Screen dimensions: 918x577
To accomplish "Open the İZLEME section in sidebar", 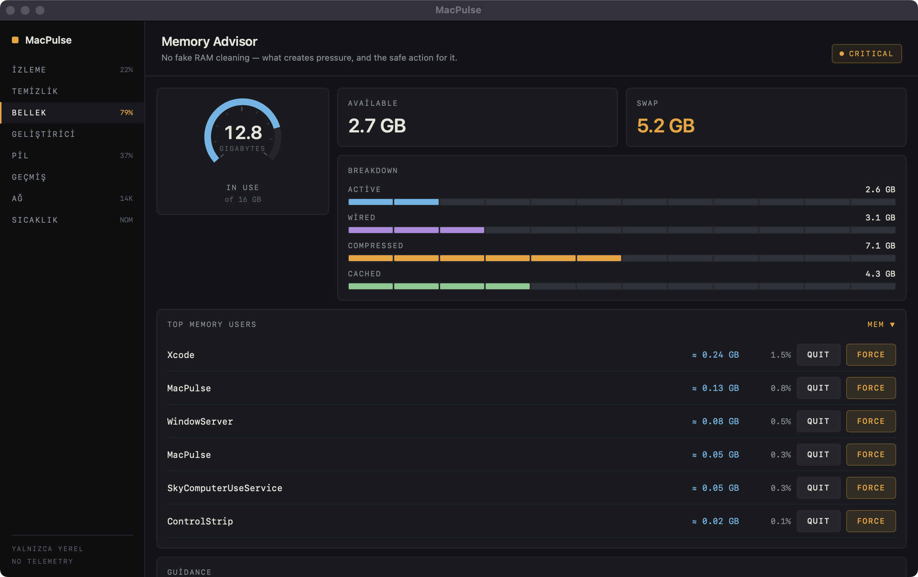I will 73,70.
